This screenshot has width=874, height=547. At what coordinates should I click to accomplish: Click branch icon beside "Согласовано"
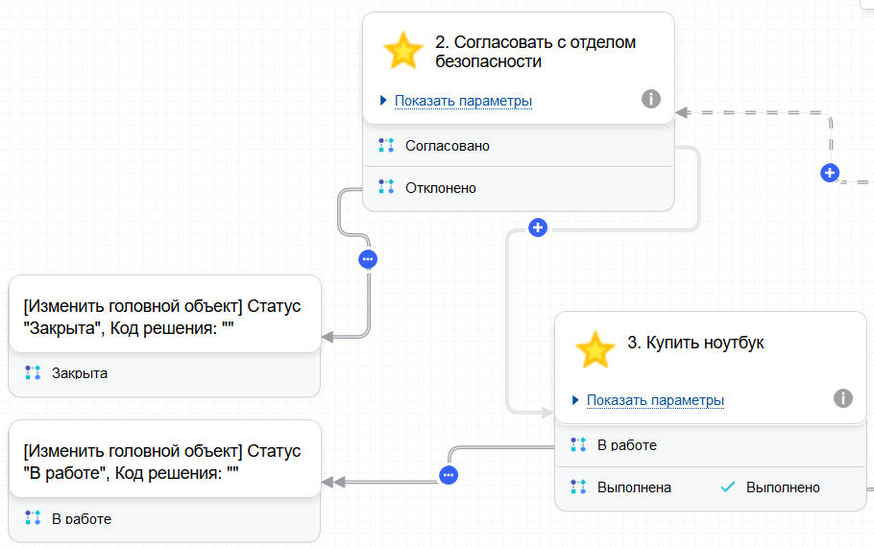tap(386, 146)
